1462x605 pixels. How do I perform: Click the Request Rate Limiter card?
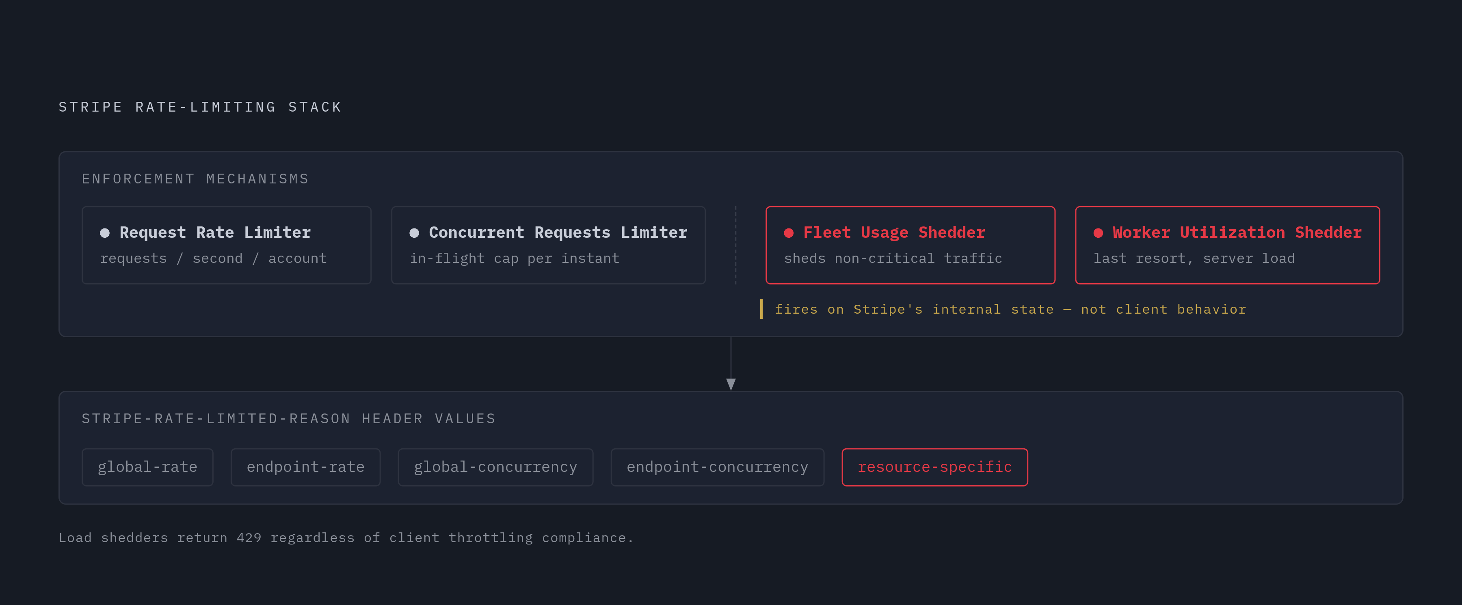(227, 245)
